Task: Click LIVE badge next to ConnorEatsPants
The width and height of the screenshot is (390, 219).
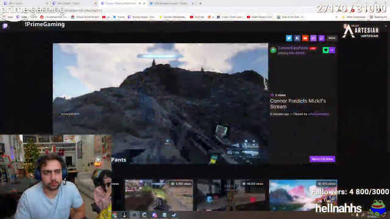Action: [x=313, y=49]
